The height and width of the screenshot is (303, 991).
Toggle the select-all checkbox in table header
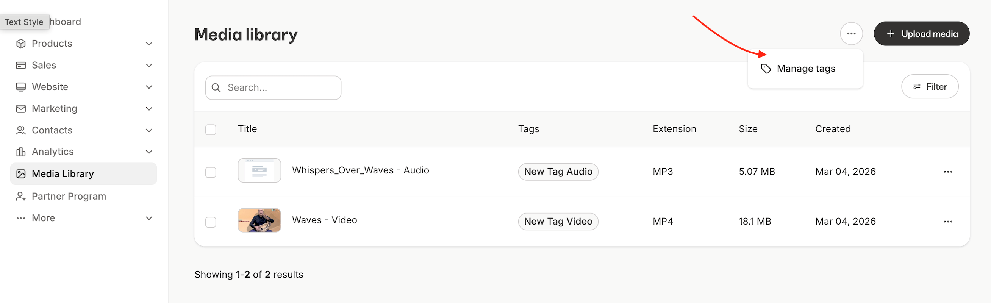210,130
